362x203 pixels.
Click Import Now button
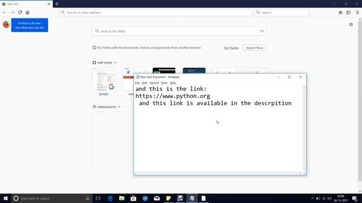pos(255,48)
